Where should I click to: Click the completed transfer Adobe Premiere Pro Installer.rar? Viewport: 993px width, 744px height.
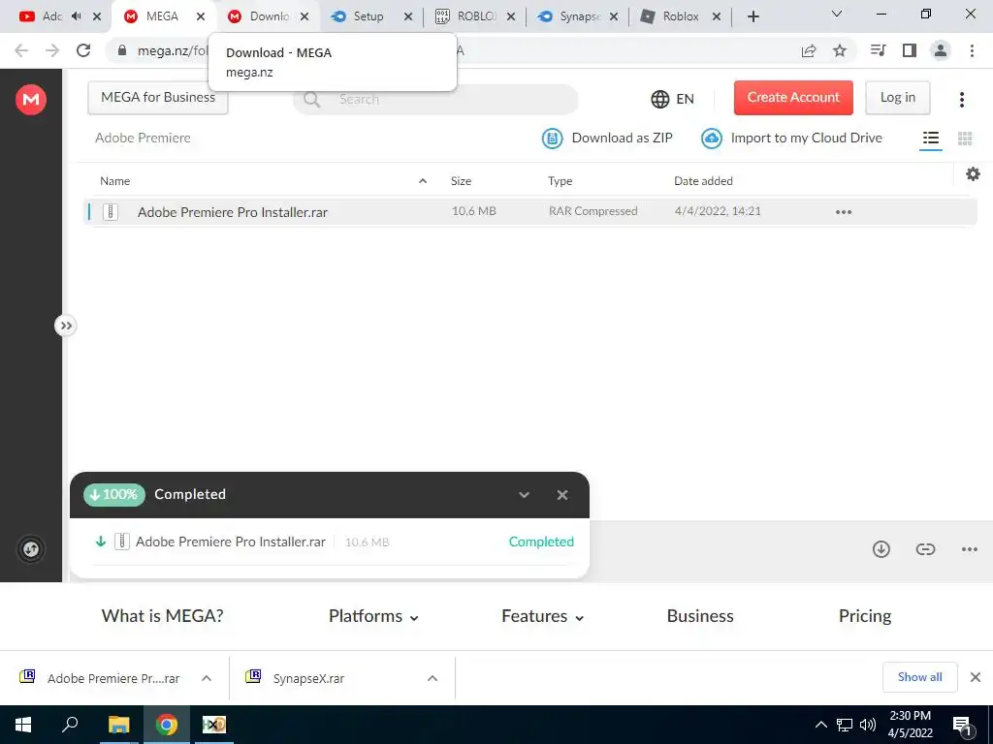(231, 542)
